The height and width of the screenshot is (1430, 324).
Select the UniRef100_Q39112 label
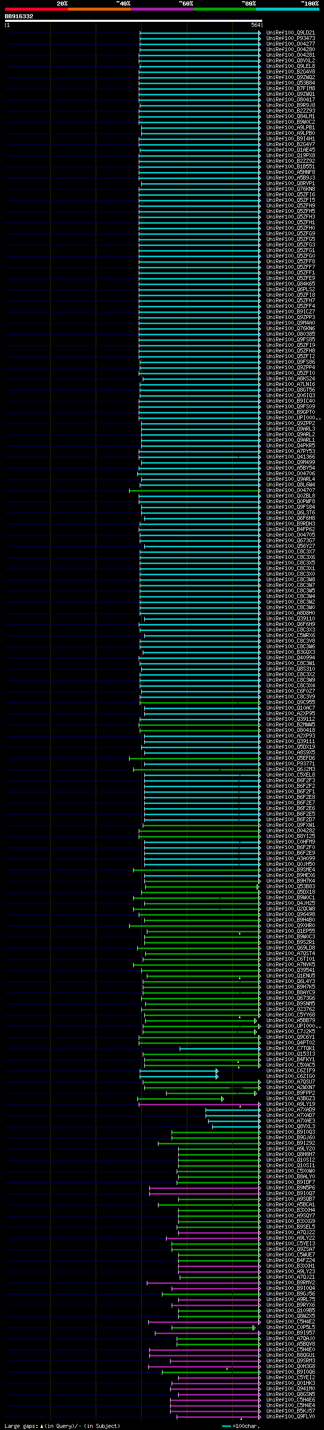click(290, 719)
